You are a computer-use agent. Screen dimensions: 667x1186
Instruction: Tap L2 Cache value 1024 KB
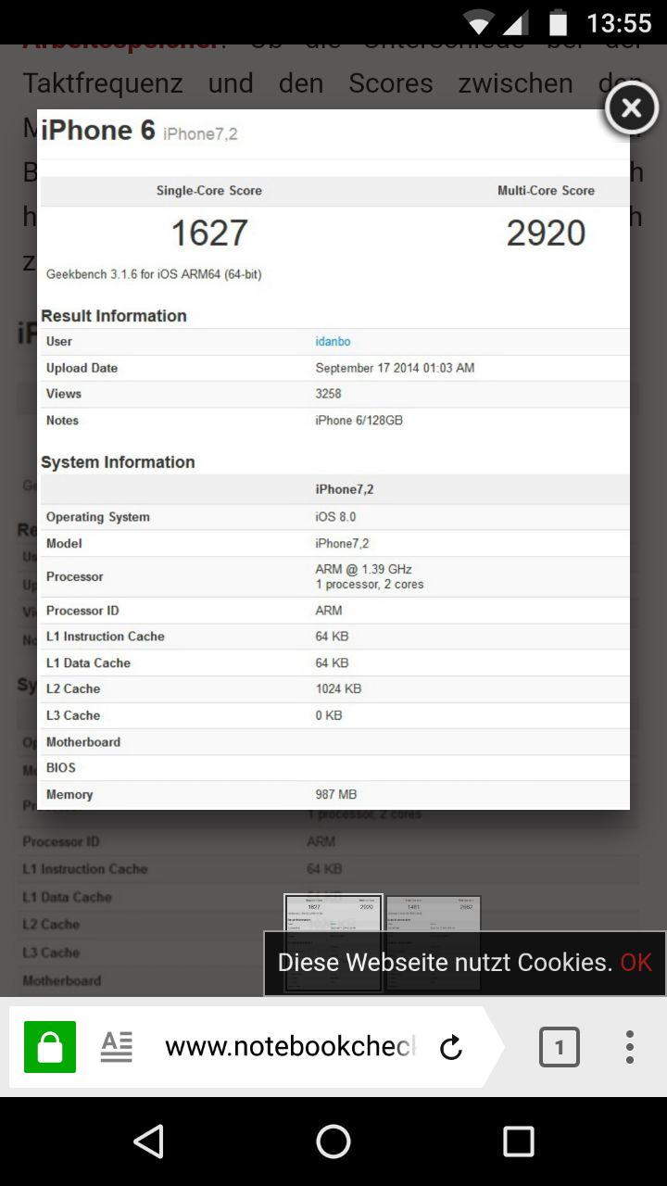pyautogui.click(x=338, y=688)
